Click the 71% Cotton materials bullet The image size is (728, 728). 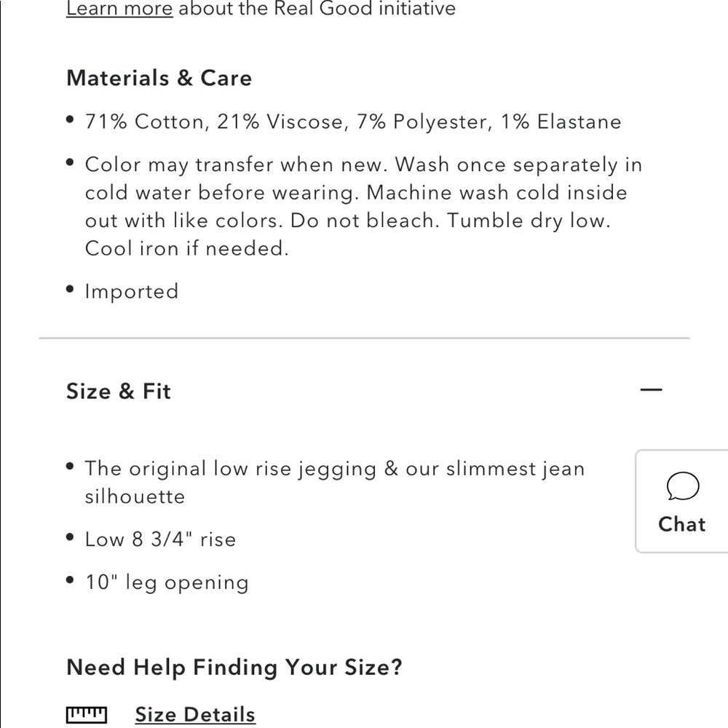[x=353, y=122]
